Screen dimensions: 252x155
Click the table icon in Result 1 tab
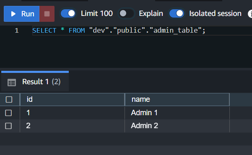coord(12,83)
